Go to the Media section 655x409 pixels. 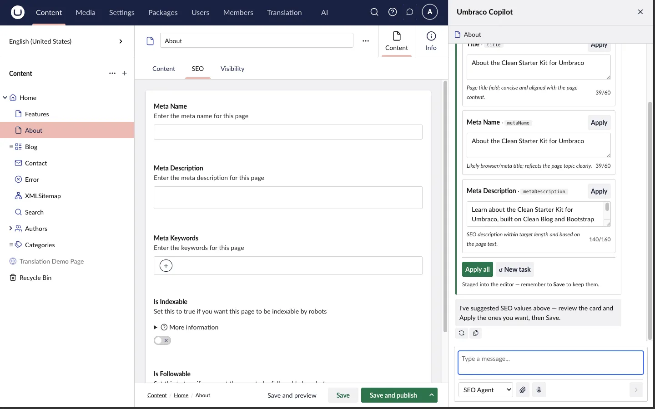(86, 12)
